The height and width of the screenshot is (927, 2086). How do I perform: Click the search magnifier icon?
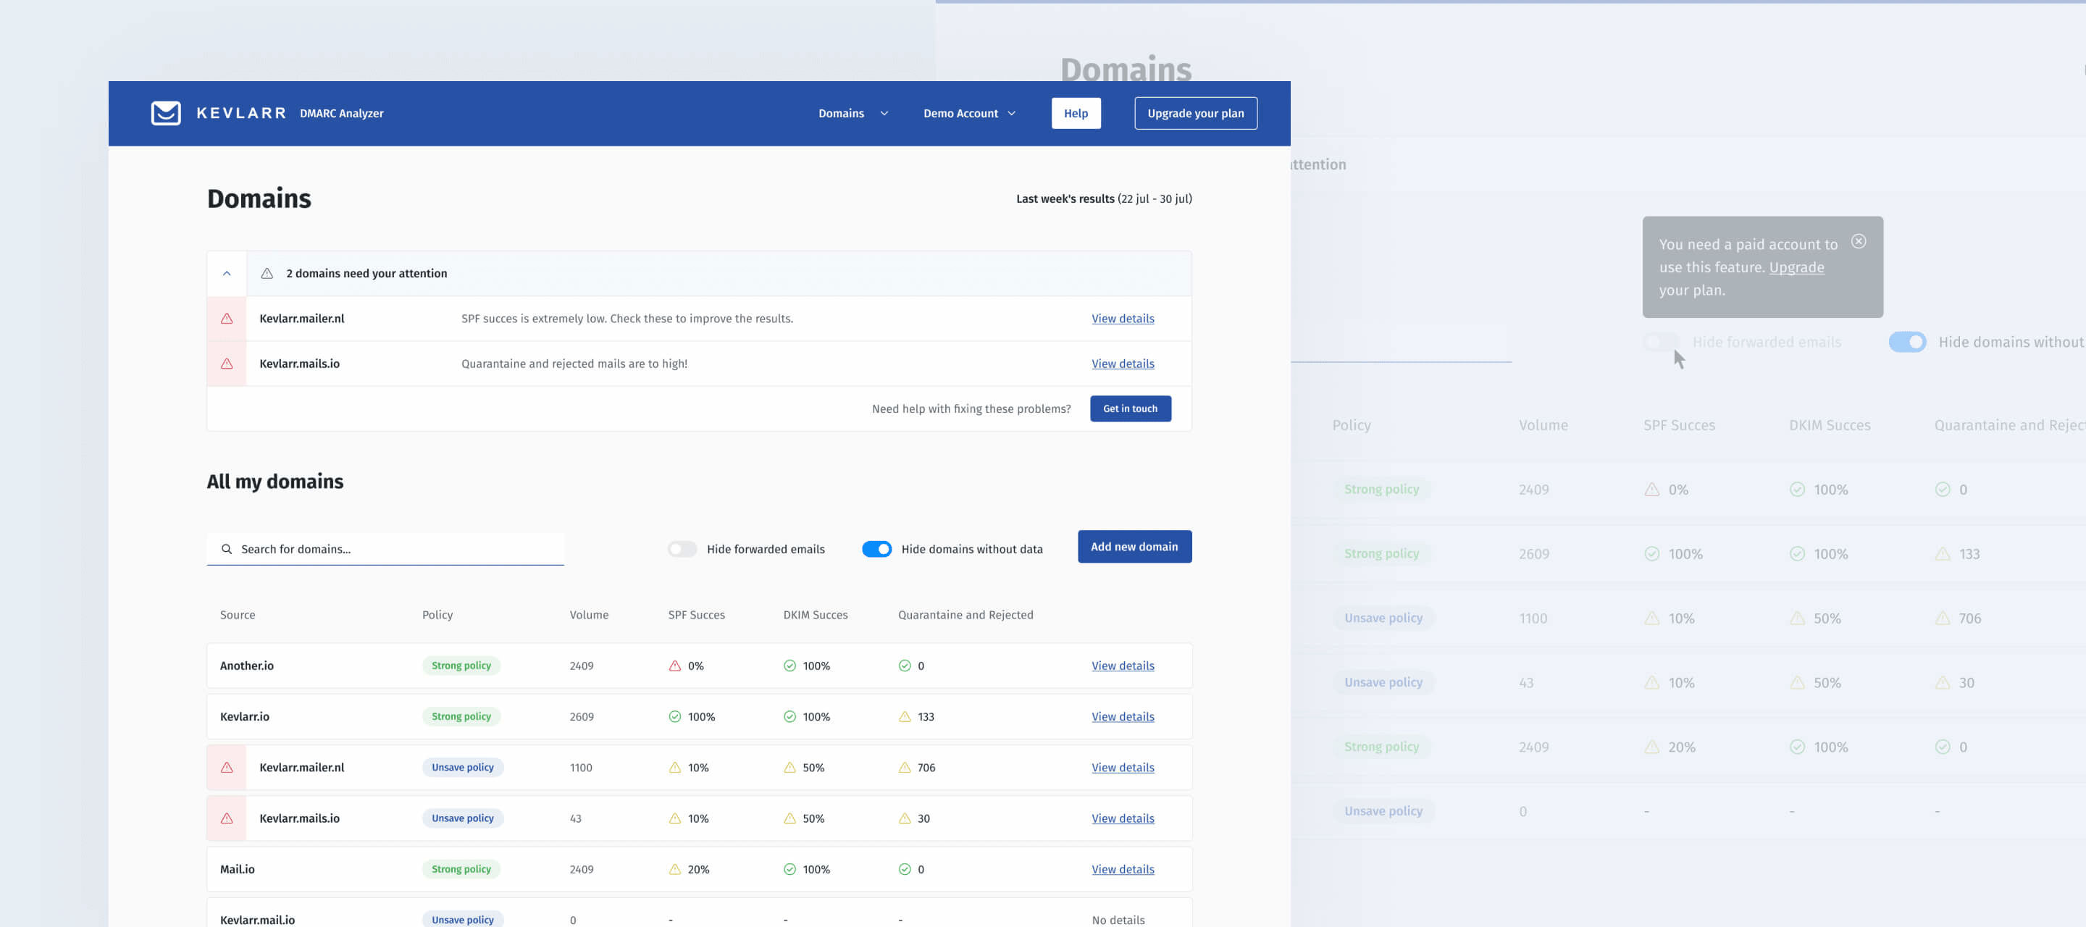(x=227, y=549)
